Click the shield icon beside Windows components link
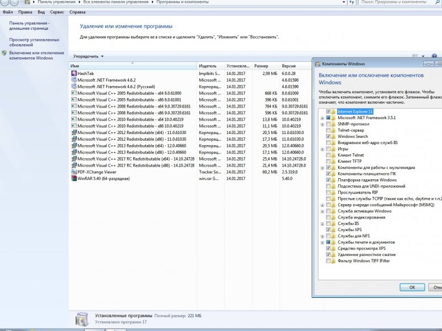The width and height of the screenshot is (442, 331). [x=4, y=53]
